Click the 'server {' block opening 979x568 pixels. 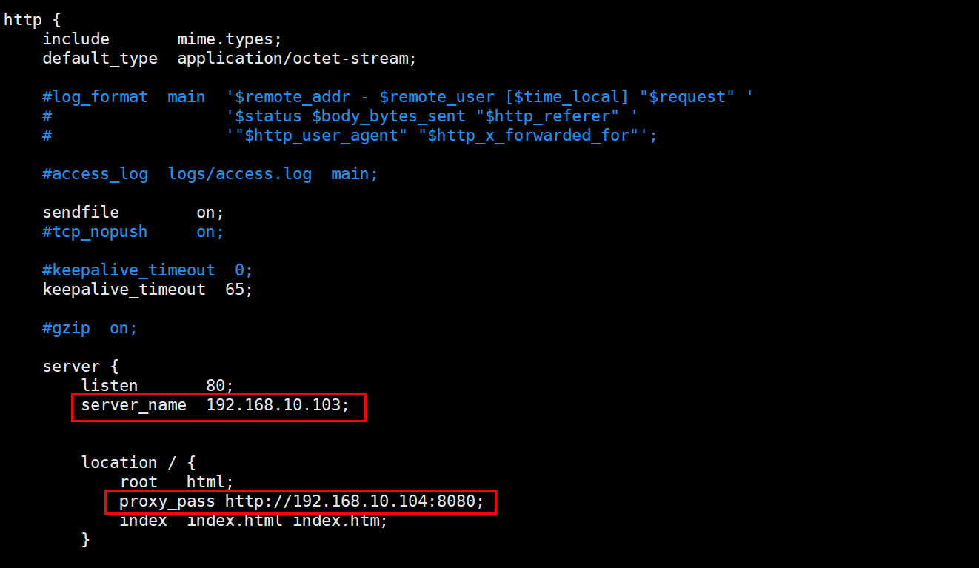pyautogui.click(x=81, y=367)
